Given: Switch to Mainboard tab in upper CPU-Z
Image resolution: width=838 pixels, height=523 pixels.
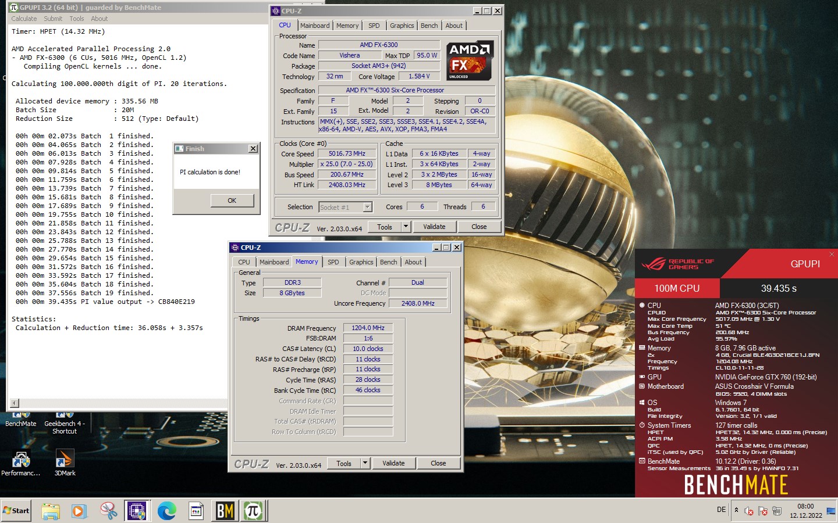Looking at the screenshot, I should pos(315,26).
